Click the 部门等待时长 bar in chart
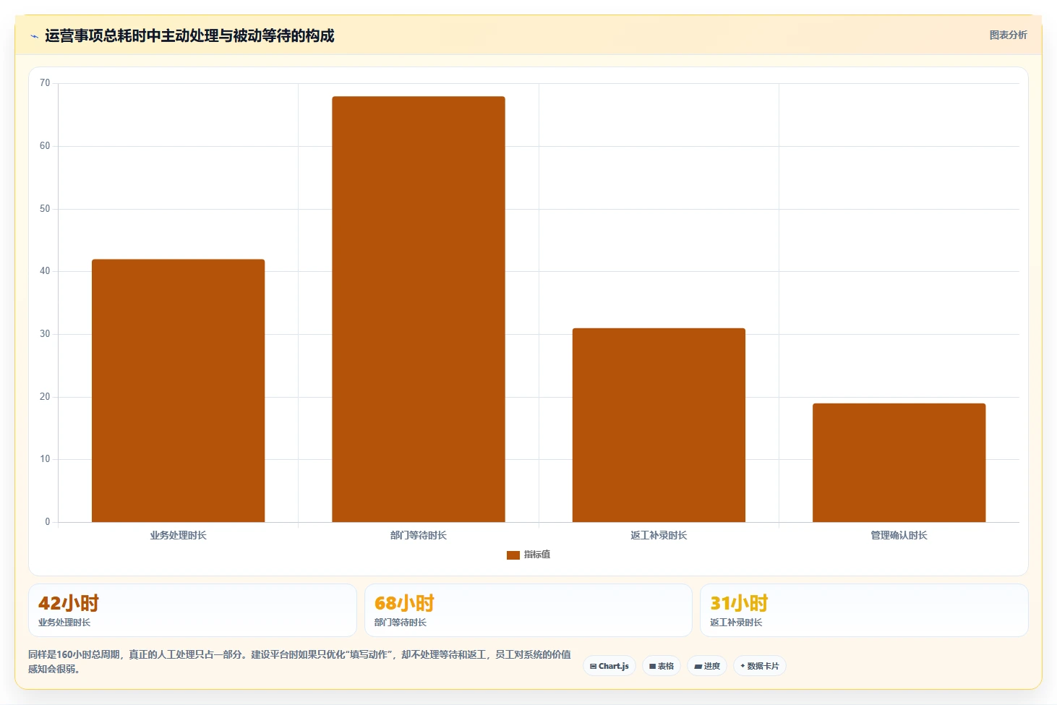The image size is (1057, 705). 419,309
